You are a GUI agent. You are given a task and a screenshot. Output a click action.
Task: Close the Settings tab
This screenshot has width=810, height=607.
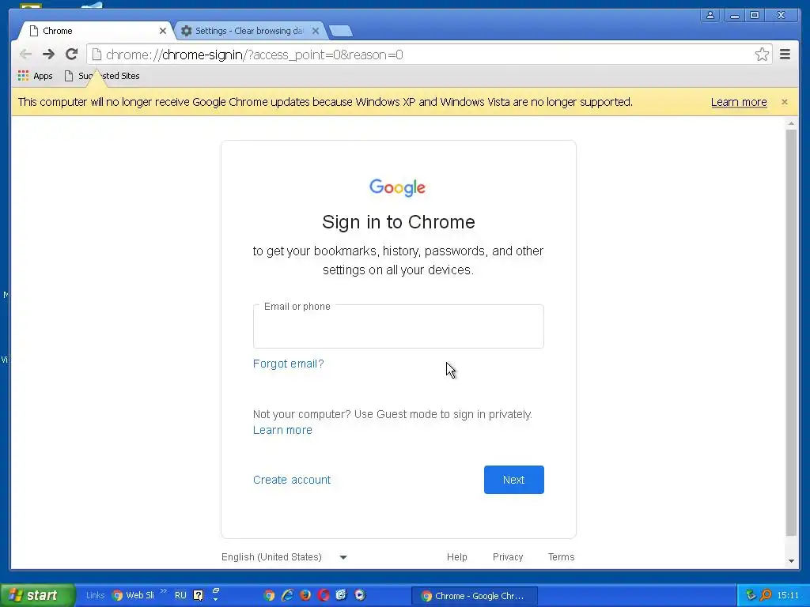tap(316, 31)
